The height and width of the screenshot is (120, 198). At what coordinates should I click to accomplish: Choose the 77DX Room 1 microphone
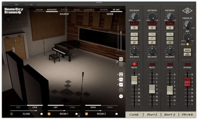[x=72, y=107]
